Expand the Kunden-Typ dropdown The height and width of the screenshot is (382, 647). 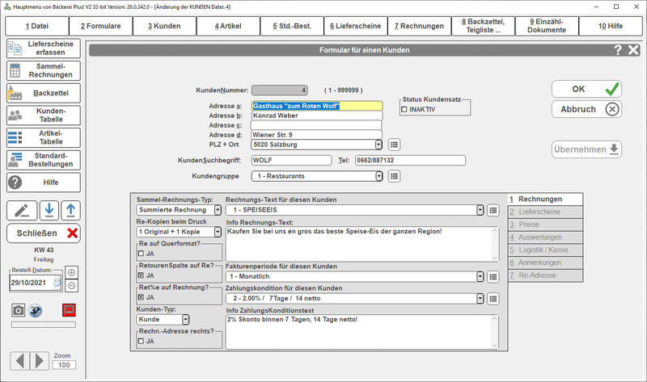186,319
